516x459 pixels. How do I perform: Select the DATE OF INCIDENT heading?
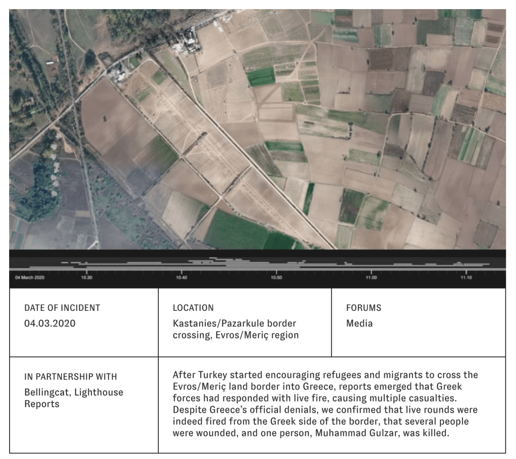pyautogui.click(x=62, y=308)
